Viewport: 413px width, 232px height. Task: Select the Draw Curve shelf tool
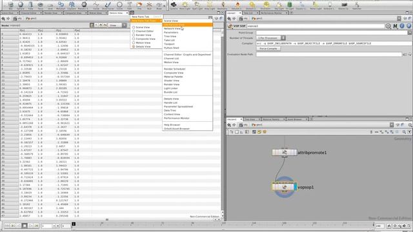pyautogui.click(x=108, y=5)
